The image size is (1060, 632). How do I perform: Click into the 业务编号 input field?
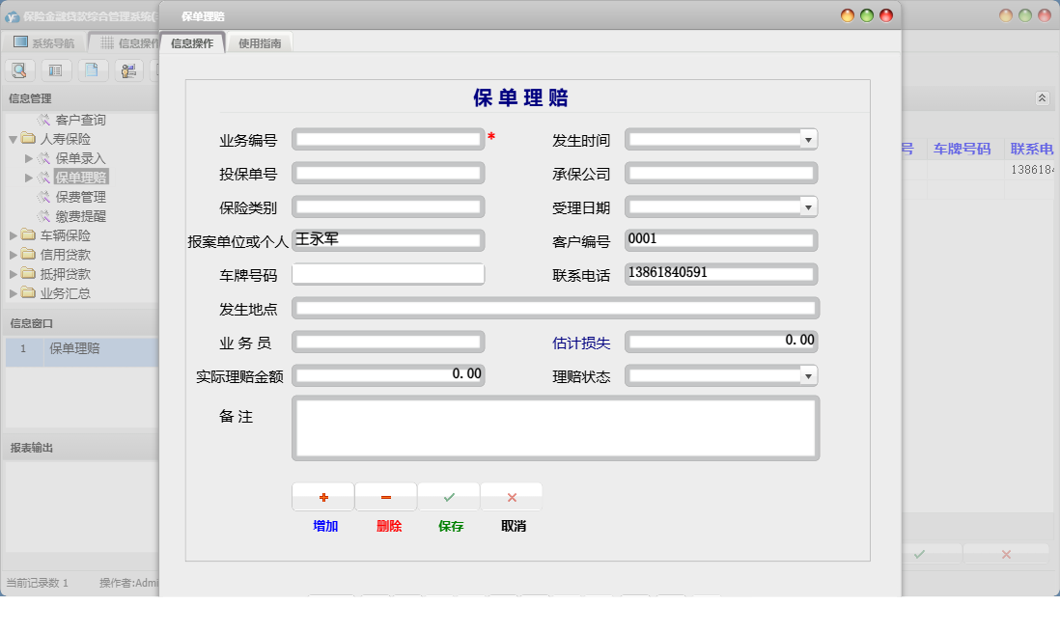pyautogui.click(x=388, y=138)
